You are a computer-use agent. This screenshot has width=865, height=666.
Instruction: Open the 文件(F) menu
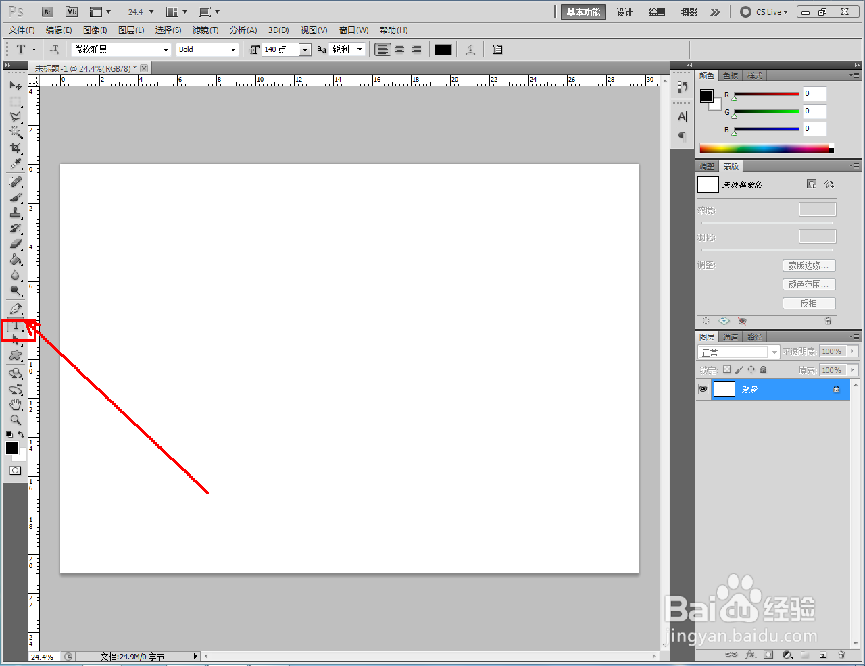coord(22,30)
